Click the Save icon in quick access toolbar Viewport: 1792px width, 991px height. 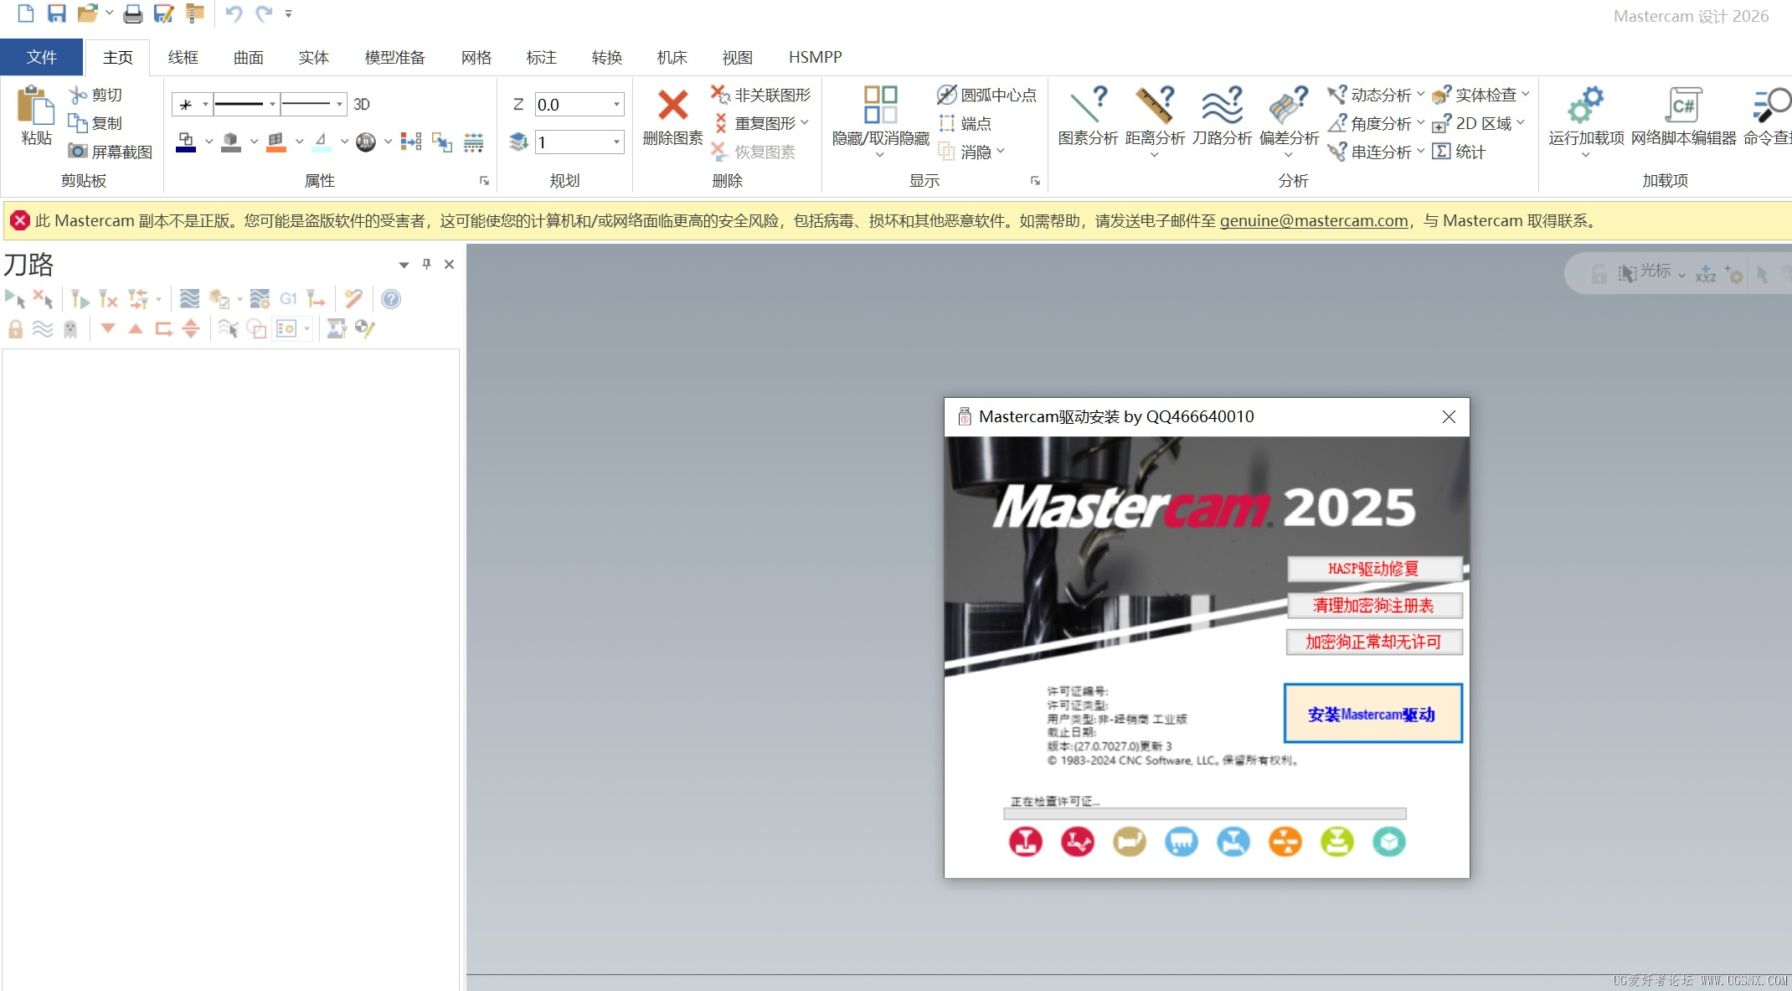56,13
